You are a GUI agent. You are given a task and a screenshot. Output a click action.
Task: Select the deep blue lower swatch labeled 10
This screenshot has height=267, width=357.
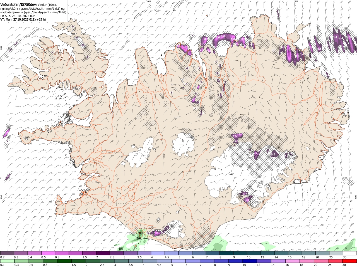coord(250,261)
